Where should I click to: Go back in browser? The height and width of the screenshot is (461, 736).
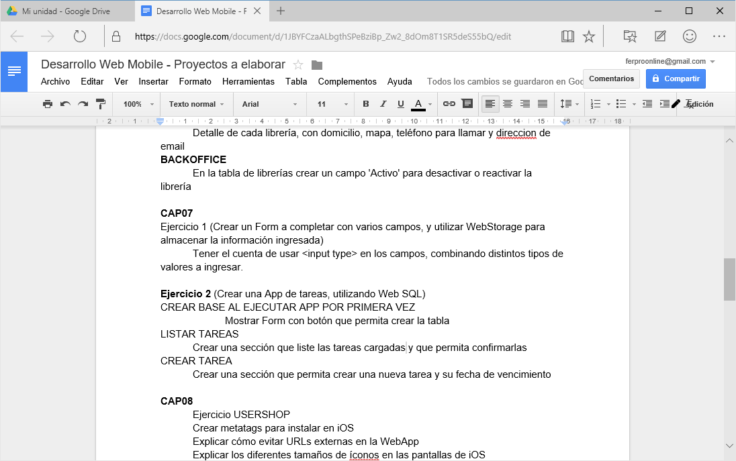point(17,36)
